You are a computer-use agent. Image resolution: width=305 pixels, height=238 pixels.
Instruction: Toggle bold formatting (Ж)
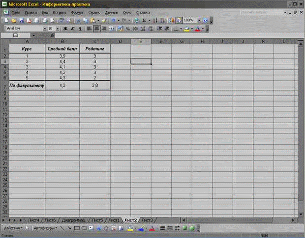(x=65, y=29)
